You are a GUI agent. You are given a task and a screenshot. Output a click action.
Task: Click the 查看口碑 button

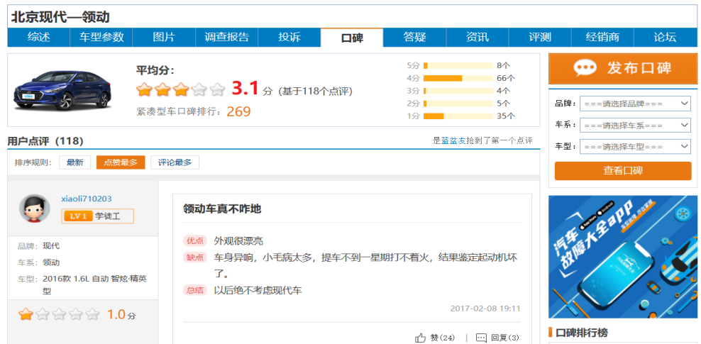pyautogui.click(x=622, y=170)
